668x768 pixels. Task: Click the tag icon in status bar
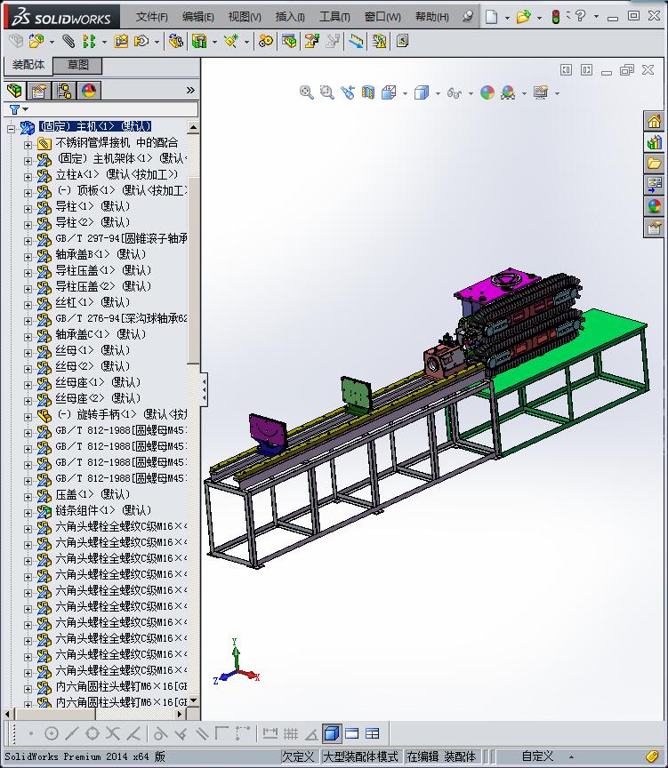651,756
